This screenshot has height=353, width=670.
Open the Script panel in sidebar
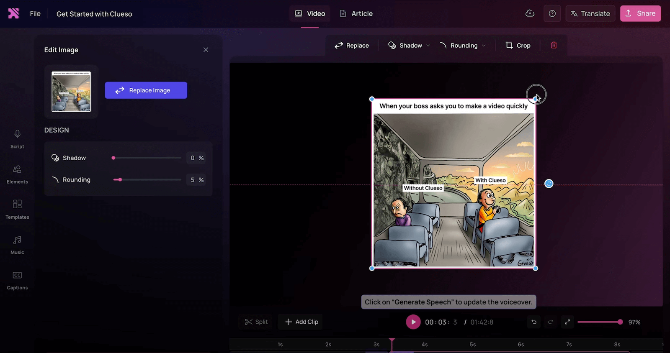coord(17,139)
